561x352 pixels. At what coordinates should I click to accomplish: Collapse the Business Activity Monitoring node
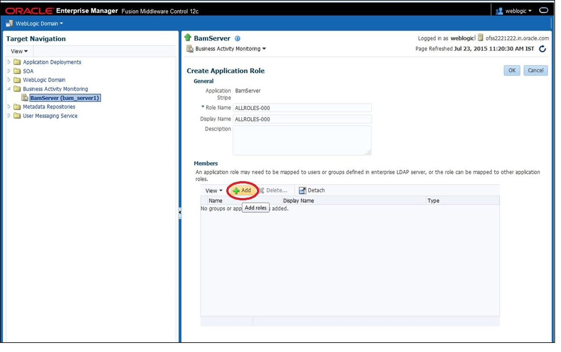pos(9,89)
